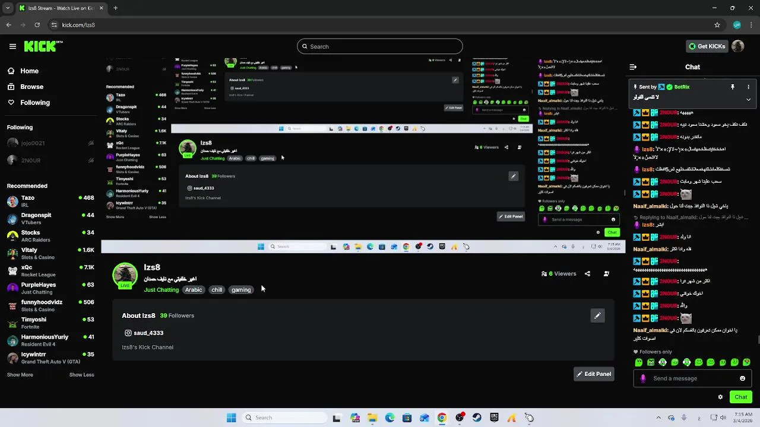
Task: Bookmark this page star icon
Action: click(x=717, y=25)
